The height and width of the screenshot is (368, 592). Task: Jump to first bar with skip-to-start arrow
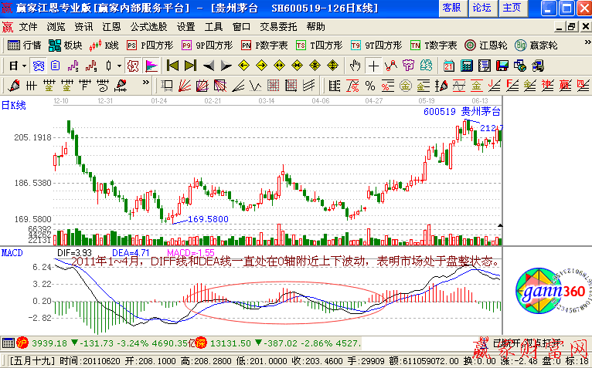pos(172,66)
